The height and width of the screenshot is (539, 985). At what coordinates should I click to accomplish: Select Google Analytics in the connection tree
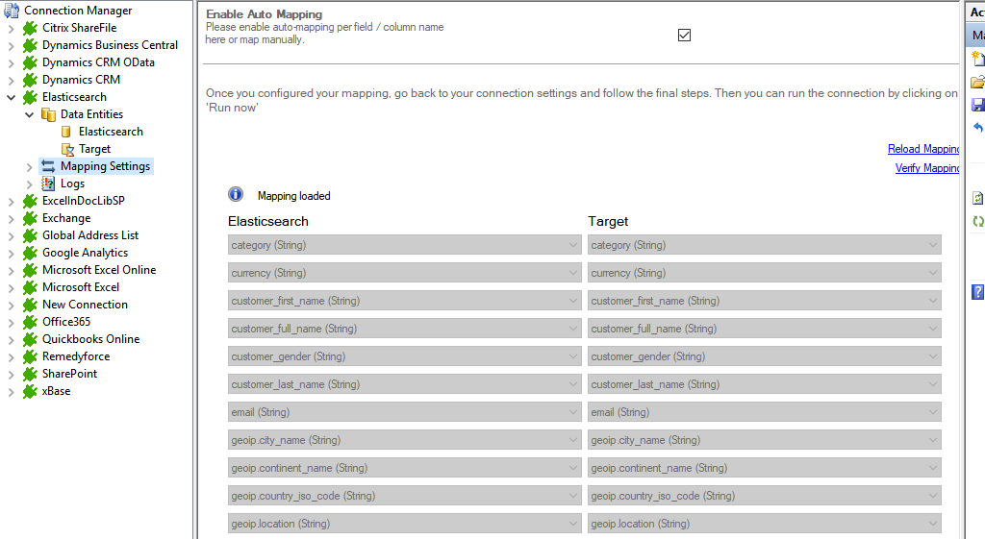(85, 253)
